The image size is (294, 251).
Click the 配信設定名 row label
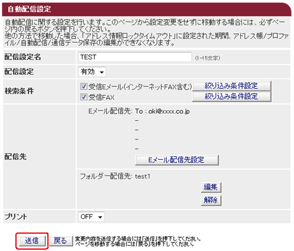[22, 57]
